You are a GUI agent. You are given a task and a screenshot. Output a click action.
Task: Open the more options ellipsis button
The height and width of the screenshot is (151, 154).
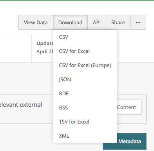[x=138, y=22]
